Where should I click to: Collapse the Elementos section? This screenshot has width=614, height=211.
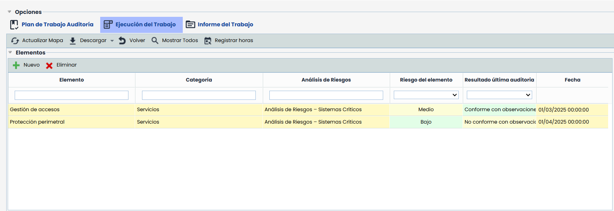point(10,52)
